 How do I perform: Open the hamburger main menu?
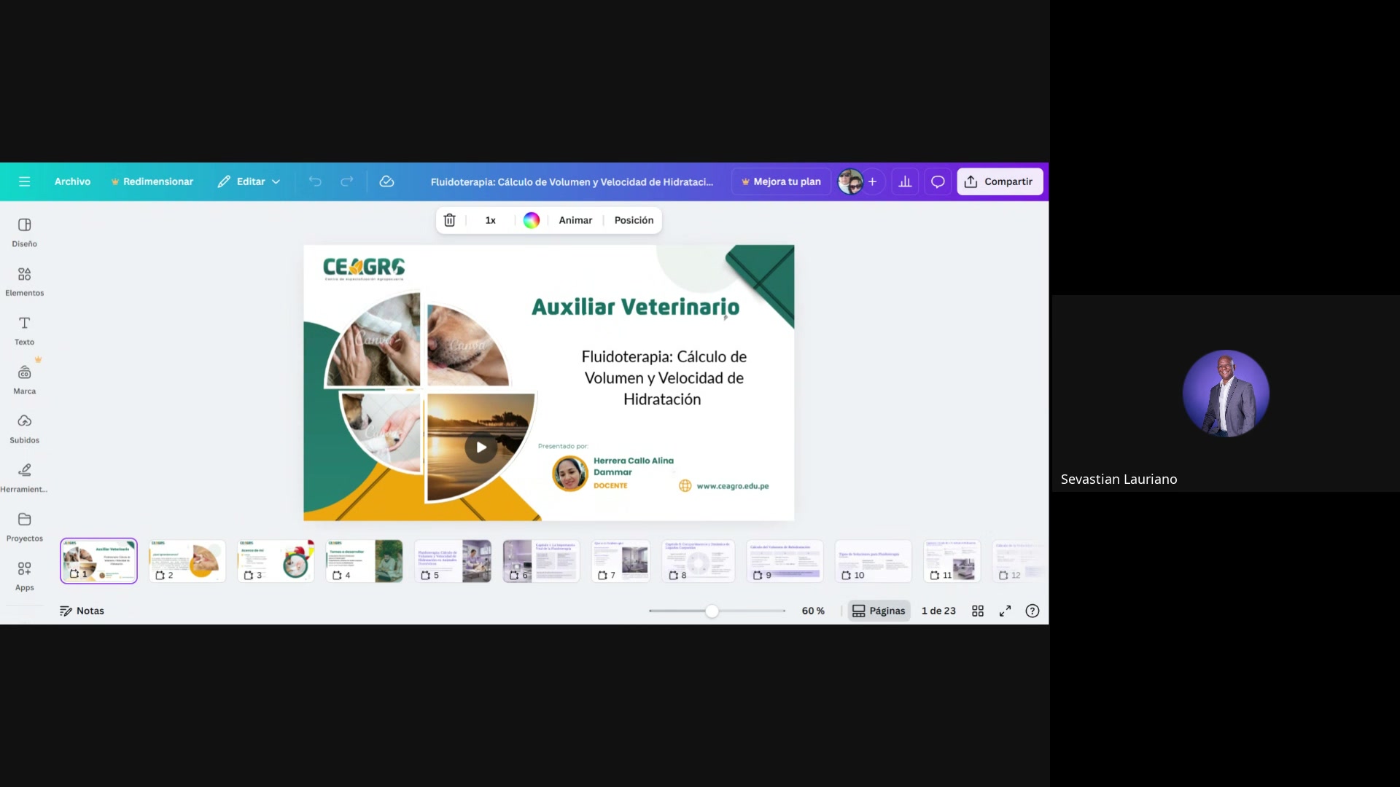tap(24, 181)
